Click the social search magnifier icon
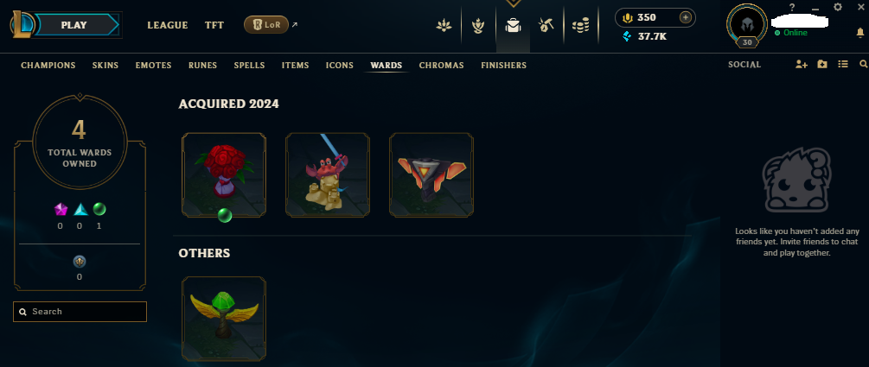Image resolution: width=869 pixels, height=367 pixels. [x=864, y=64]
